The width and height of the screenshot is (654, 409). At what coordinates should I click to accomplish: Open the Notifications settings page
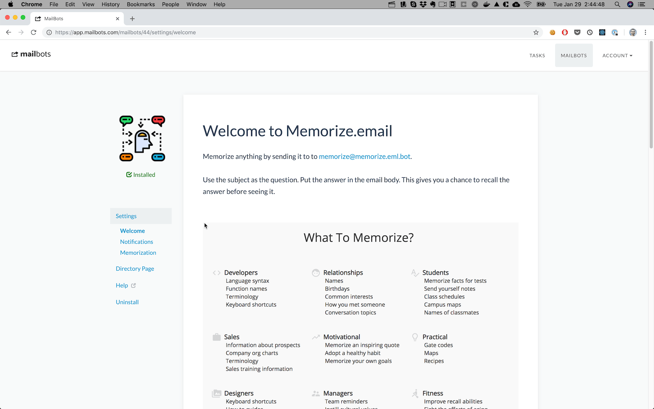coord(137,242)
